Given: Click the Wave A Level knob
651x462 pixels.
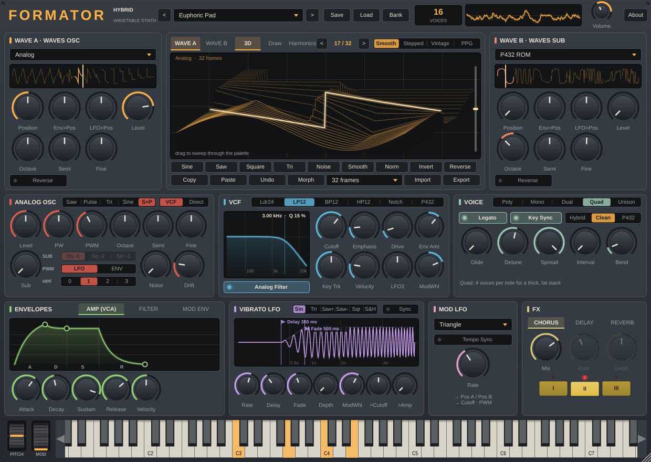Looking at the screenshot, I should click(138, 107).
